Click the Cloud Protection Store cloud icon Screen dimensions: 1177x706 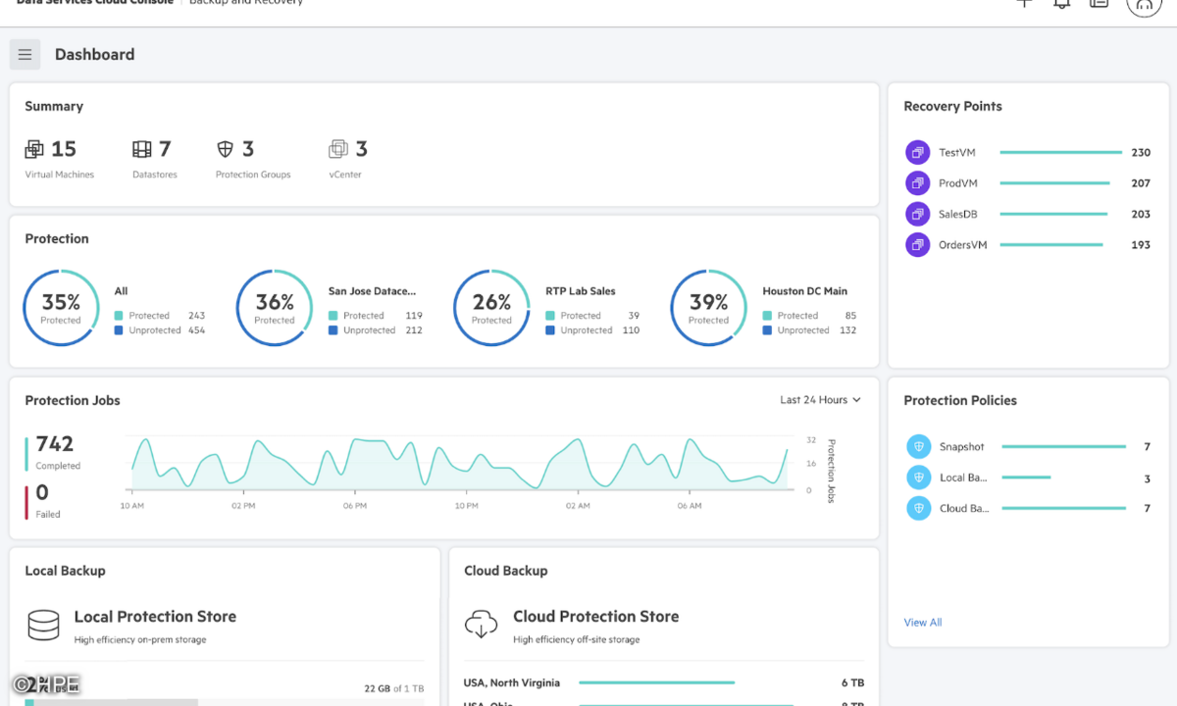pyautogui.click(x=482, y=625)
